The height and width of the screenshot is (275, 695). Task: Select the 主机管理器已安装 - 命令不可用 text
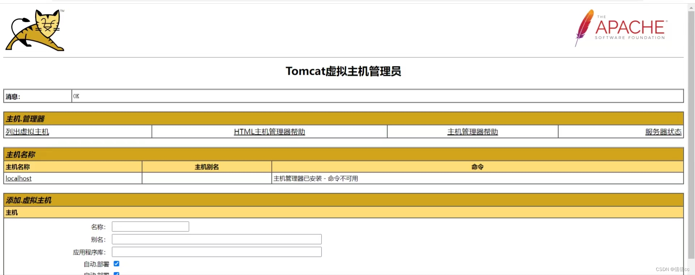click(x=316, y=178)
